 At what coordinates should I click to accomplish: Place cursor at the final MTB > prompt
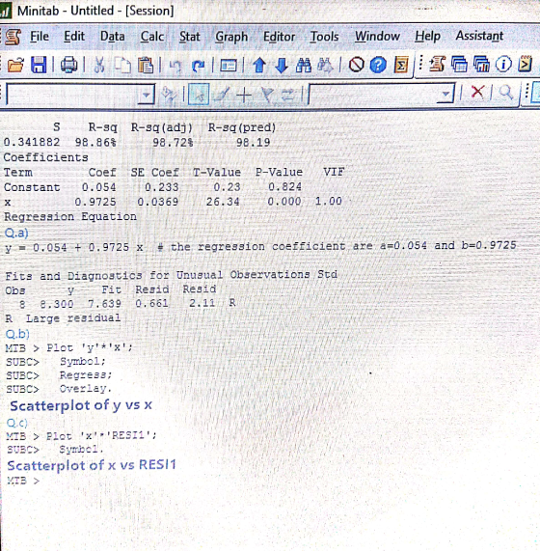point(23,481)
